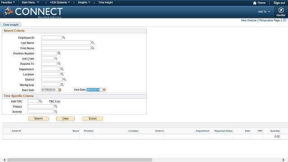This screenshot has width=288, height=162.
Task: Click the Add TRC input field
Action: 33,101
